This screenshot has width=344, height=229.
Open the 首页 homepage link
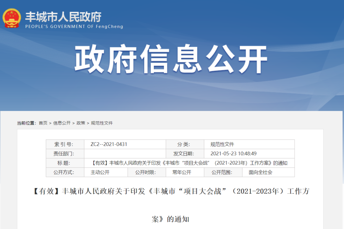[43, 122]
